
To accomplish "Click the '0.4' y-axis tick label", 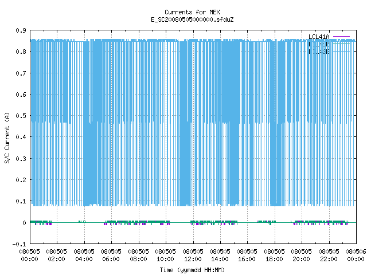I will click(x=21, y=137).
